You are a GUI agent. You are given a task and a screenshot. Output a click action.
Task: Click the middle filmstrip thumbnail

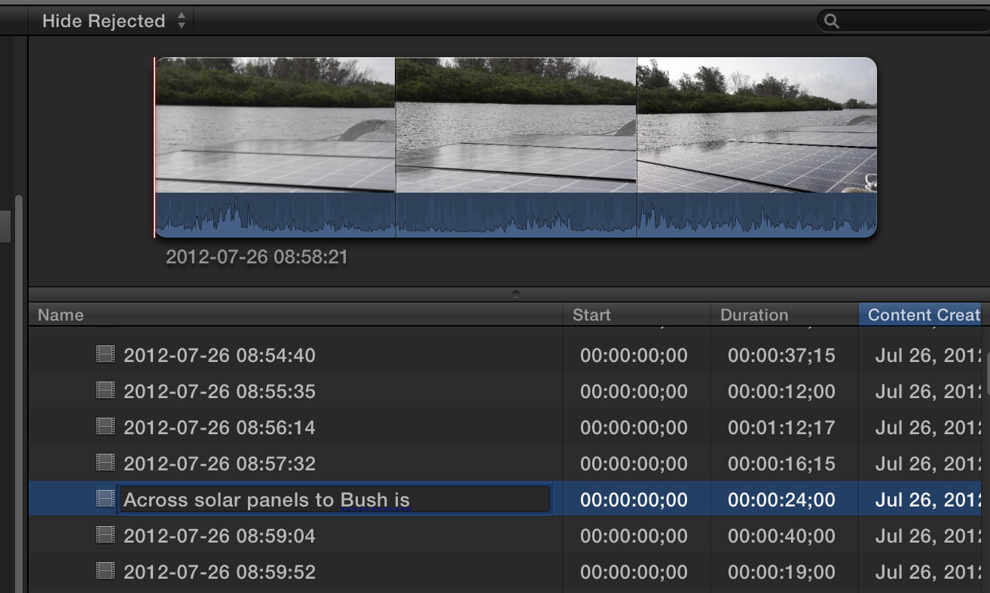[x=516, y=125]
